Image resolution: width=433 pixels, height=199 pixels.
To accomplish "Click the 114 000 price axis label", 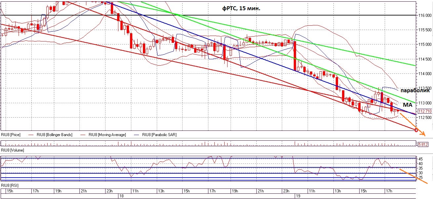I will point(424,73).
